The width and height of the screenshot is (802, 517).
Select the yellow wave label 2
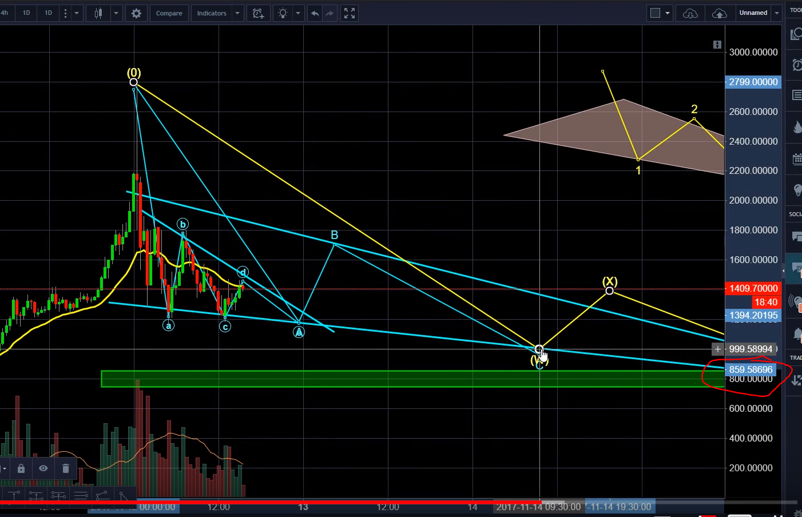click(x=694, y=109)
